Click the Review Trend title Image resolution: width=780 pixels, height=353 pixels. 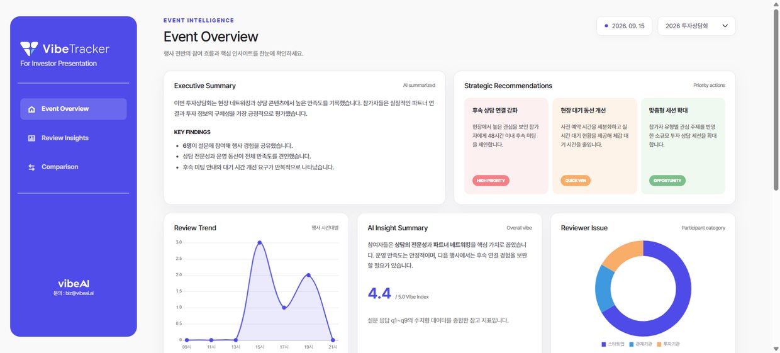195,228
